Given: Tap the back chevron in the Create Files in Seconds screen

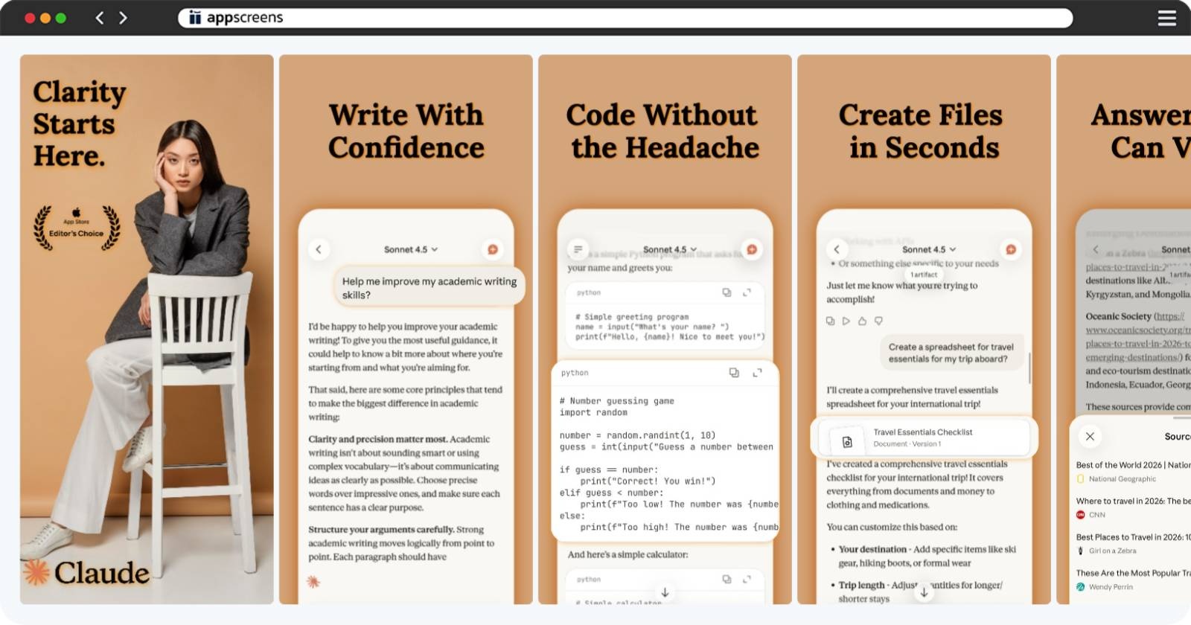Looking at the screenshot, I should pos(837,249).
